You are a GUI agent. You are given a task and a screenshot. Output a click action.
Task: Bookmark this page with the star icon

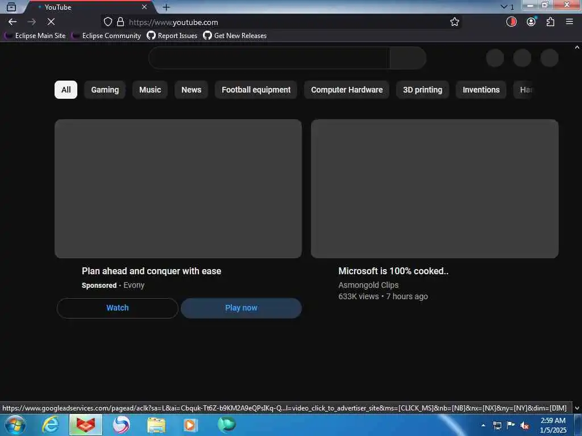pos(454,22)
